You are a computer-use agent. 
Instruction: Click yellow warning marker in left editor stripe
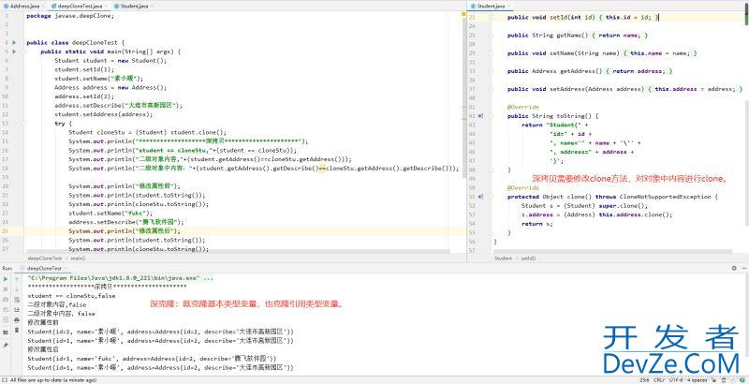pos(463,15)
